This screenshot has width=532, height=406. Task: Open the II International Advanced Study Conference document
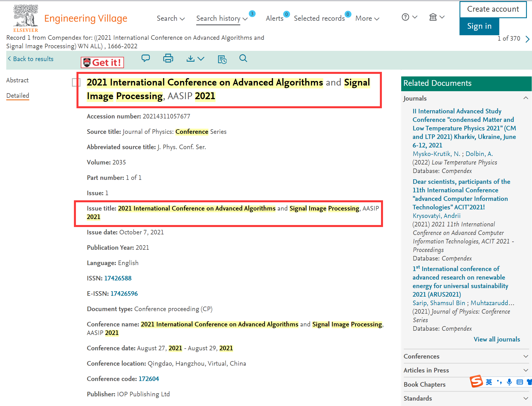click(x=464, y=128)
